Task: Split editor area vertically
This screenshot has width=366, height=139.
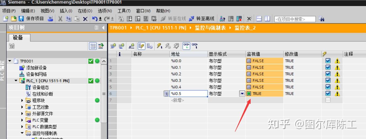Action: tap(267, 19)
